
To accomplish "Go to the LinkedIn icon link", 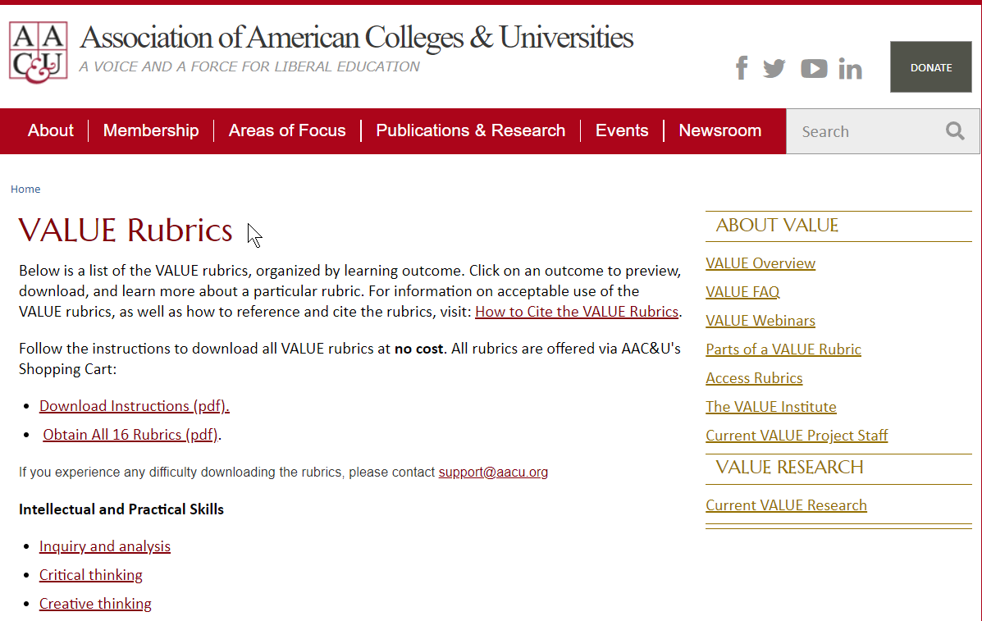I will click(x=851, y=68).
